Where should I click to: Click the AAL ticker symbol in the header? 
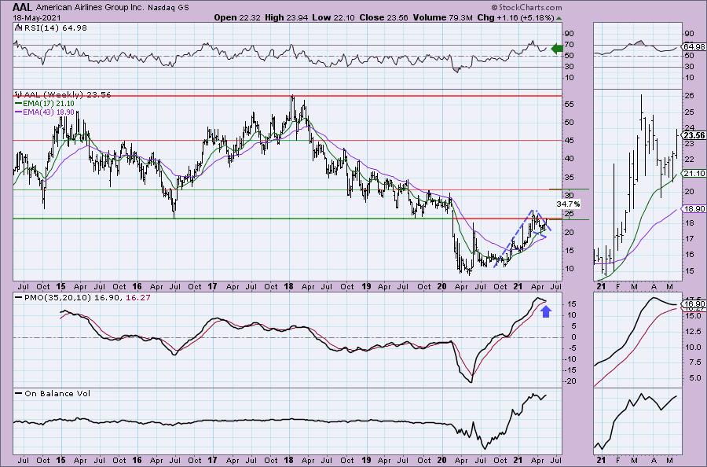23,7
